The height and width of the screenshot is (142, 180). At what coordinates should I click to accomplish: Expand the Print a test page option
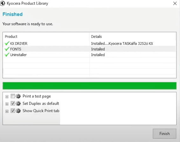pos(7,97)
